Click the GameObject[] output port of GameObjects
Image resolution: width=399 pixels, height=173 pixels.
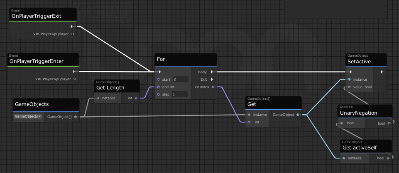click(75, 117)
